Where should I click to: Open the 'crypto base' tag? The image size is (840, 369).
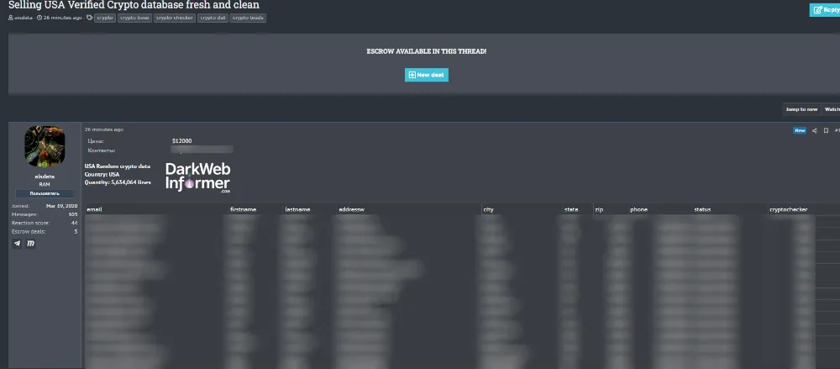click(x=134, y=18)
